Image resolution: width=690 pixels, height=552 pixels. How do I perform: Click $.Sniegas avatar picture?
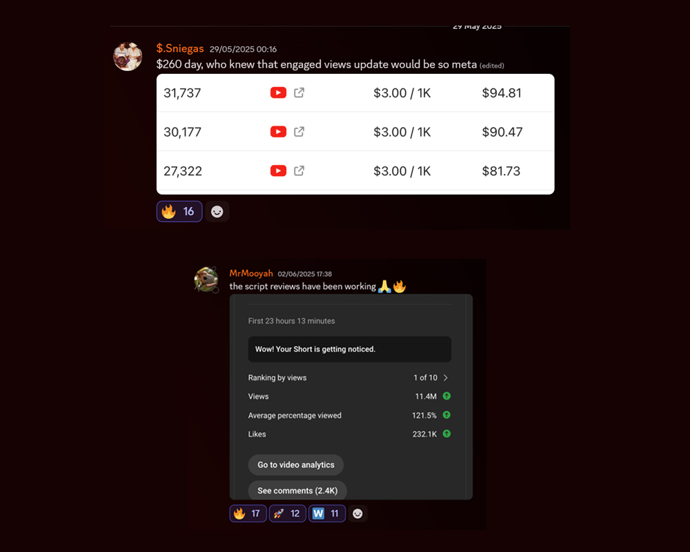coord(128,57)
